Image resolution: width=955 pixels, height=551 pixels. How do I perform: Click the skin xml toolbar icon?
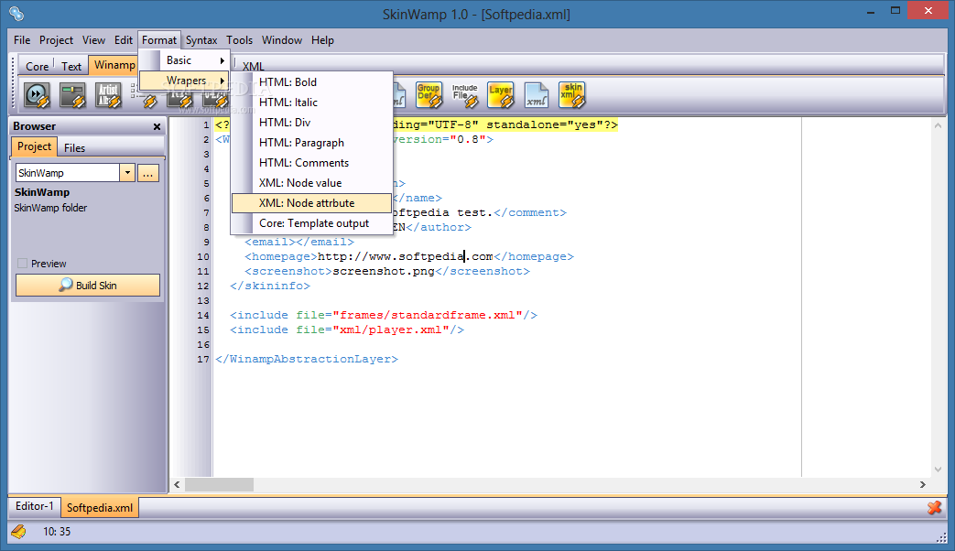[572, 95]
